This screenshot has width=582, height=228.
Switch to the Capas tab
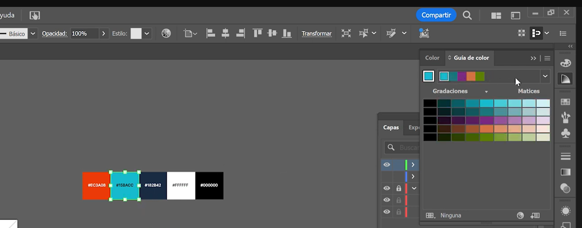[391, 127]
